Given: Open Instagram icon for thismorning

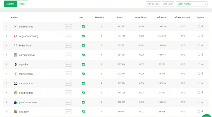Looking at the screenshot, I should pos(83,27).
